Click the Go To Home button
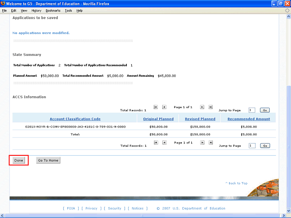 [x=48, y=160]
